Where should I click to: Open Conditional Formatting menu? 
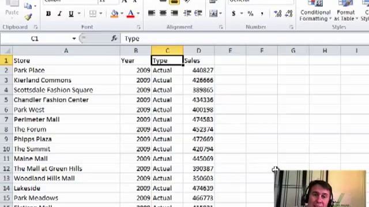point(315,11)
